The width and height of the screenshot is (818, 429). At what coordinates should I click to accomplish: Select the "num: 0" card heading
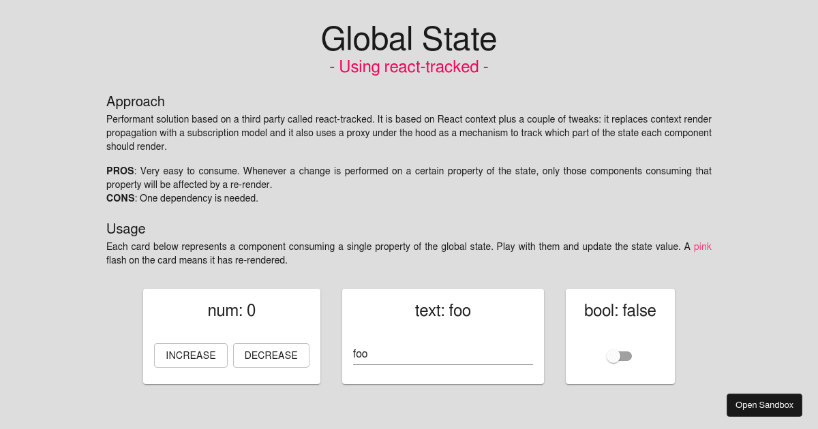[232, 311]
